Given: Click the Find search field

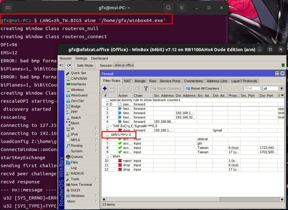Looking at the screenshot, I should point(252,88).
